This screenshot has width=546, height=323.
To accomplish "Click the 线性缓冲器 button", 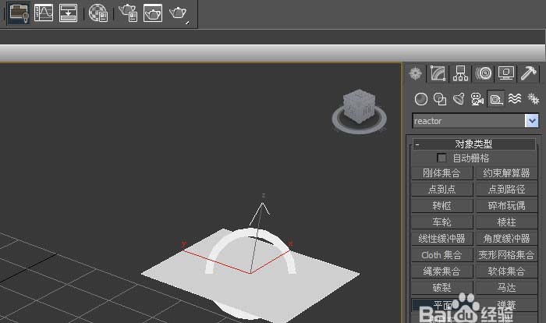I will (442, 239).
